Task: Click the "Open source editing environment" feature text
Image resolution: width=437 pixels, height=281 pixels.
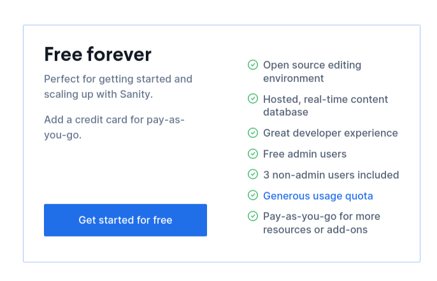Action: (x=312, y=71)
